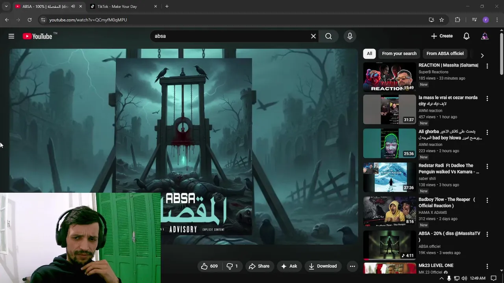This screenshot has height=283, width=504.
Task: Open the YouTube hamburger guide menu
Action: (x=11, y=36)
